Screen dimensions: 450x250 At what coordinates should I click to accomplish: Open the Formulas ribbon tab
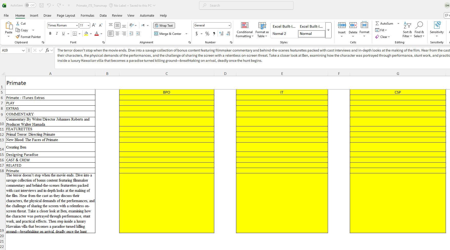(x=87, y=15)
